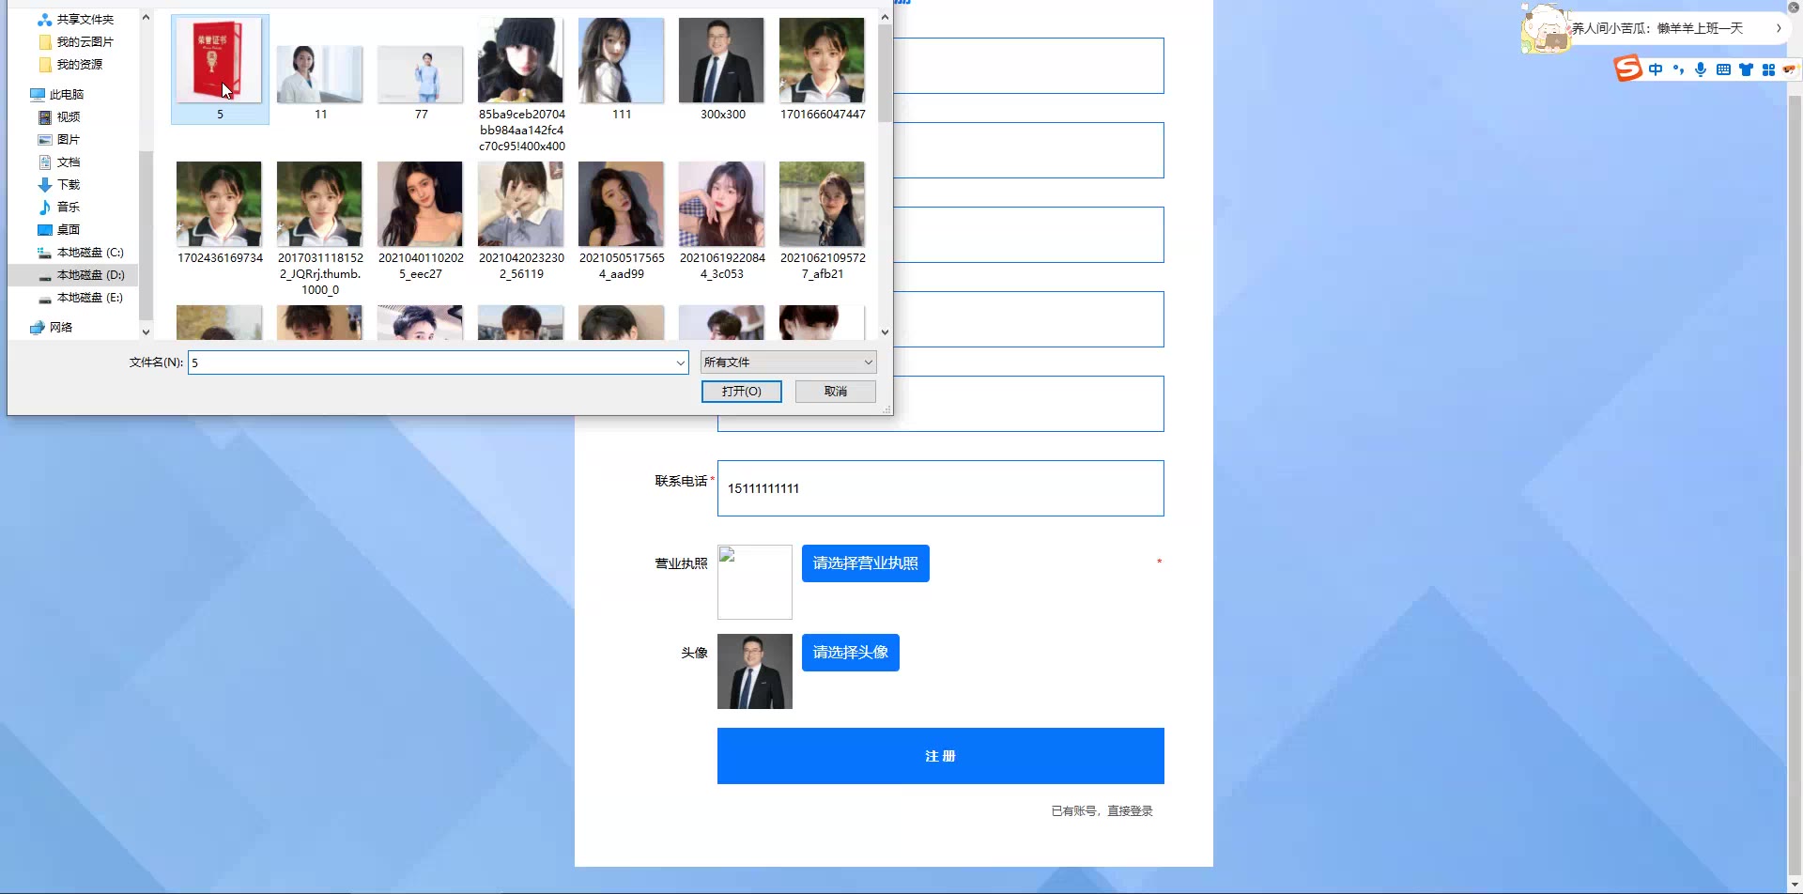Select file 85ba9ceb20704bb984aa142fc4c70c95!400x400
This screenshot has height=894, width=1803.
(x=521, y=85)
